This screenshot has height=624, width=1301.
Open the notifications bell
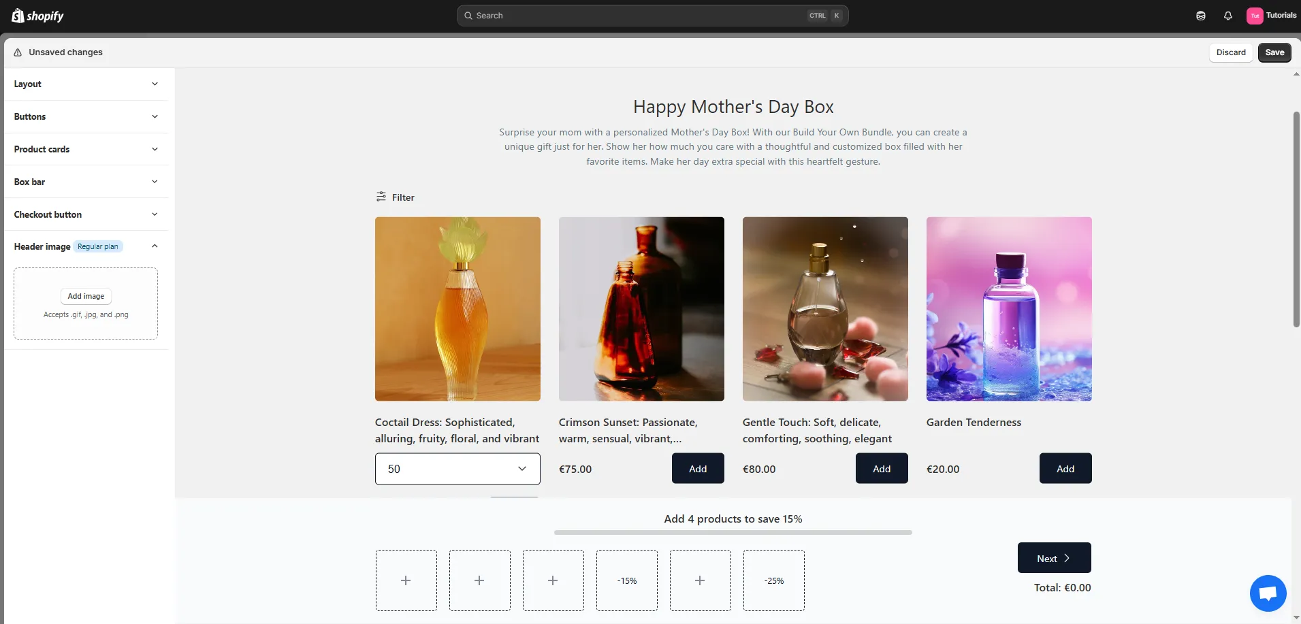[x=1227, y=16]
